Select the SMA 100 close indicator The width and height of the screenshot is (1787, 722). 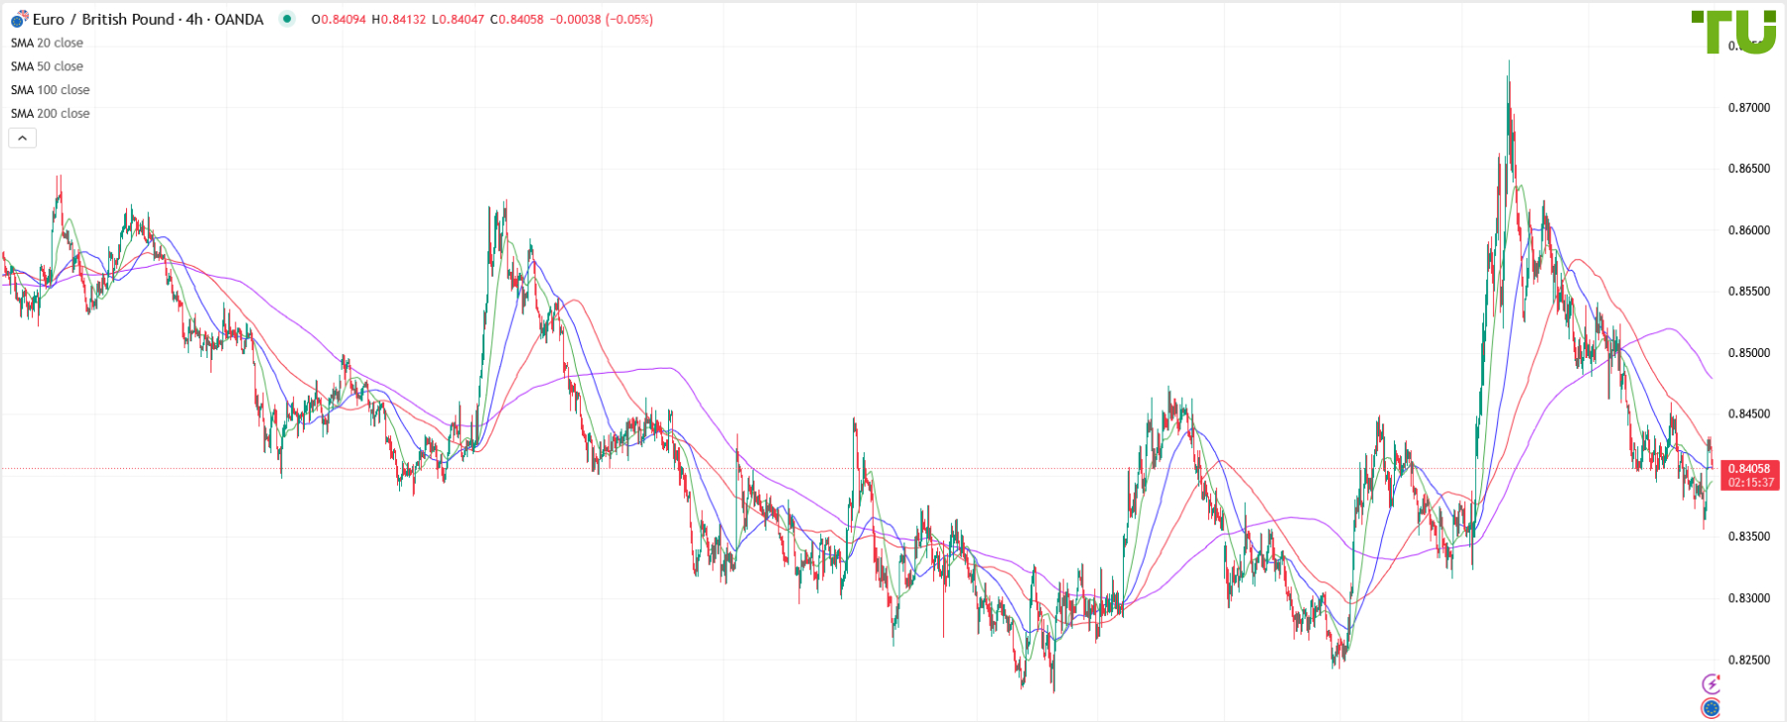click(50, 90)
